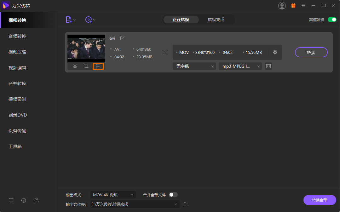This screenshot has width=340, height=212.
Task: Expand the 无字幕 subtitle dropdown
Action: click(194, 66)
